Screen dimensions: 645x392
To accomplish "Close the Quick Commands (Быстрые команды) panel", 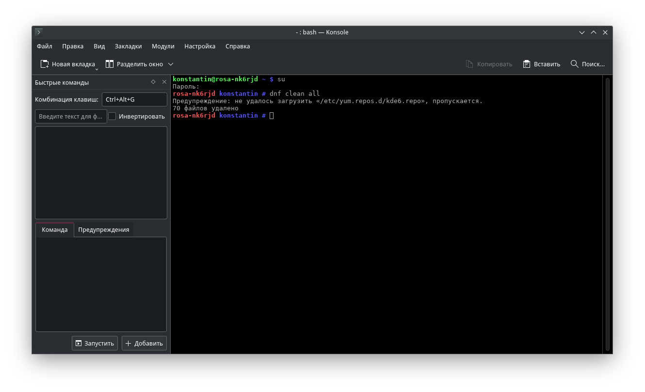I will click(164, 82).
